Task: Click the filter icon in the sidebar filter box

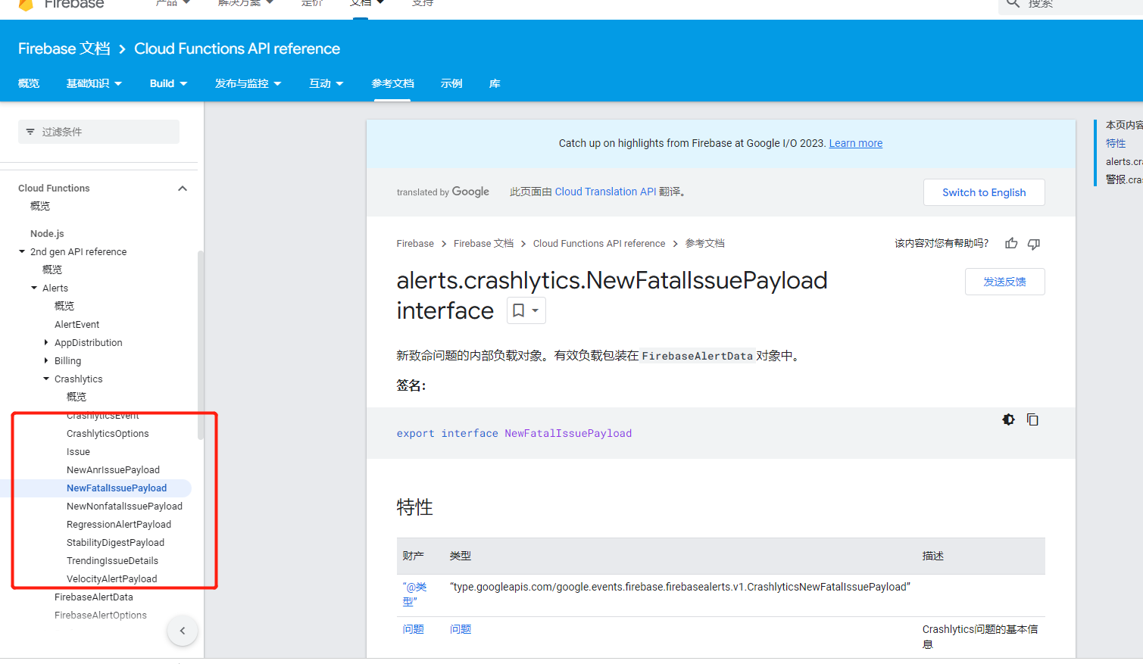Action: 30,132
